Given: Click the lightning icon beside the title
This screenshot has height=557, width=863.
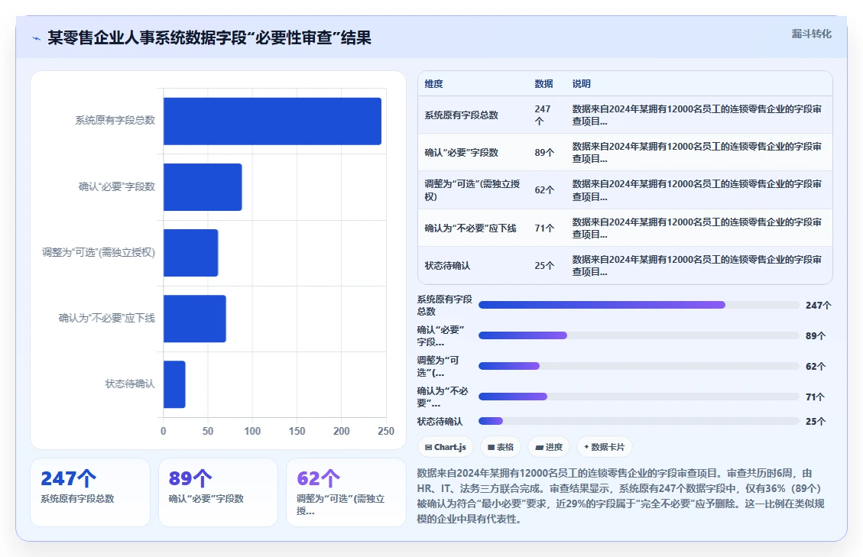Looking at the screenshot, I should pos(37,38).
